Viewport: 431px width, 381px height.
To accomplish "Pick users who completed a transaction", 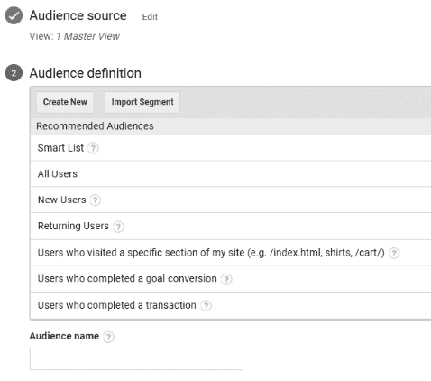I will pos(231,305).
